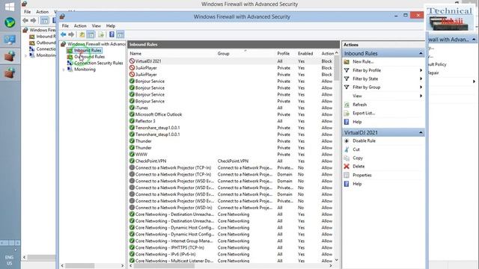The width and height of the screenshot is (479, 269).
Task: Select the Microsoft Office Outlook rule row
Action: point(231,114)
